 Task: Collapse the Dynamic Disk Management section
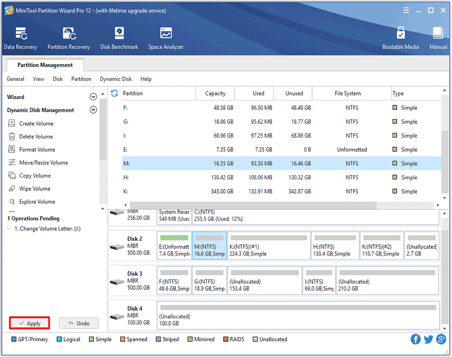point(93,110)
